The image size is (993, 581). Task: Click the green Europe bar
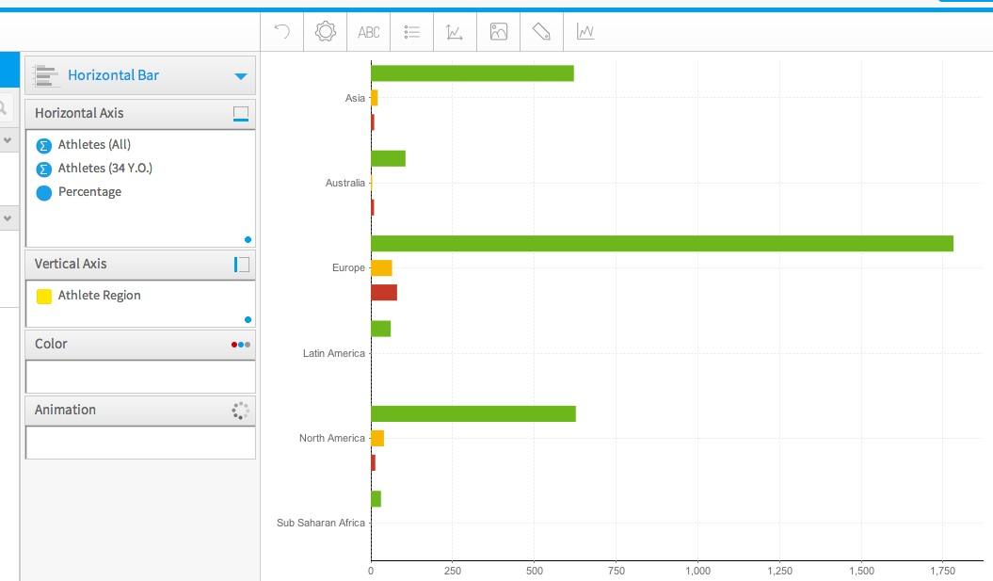tap(663, 243)
